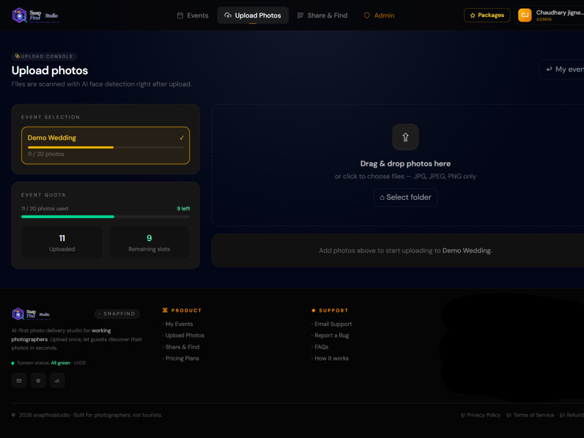Click the 9 Remaining slots tile

coord(149,242)
